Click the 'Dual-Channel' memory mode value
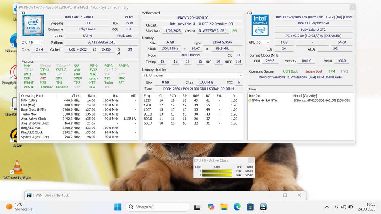This screenshot has width=381, height=214. coord(190,55)
